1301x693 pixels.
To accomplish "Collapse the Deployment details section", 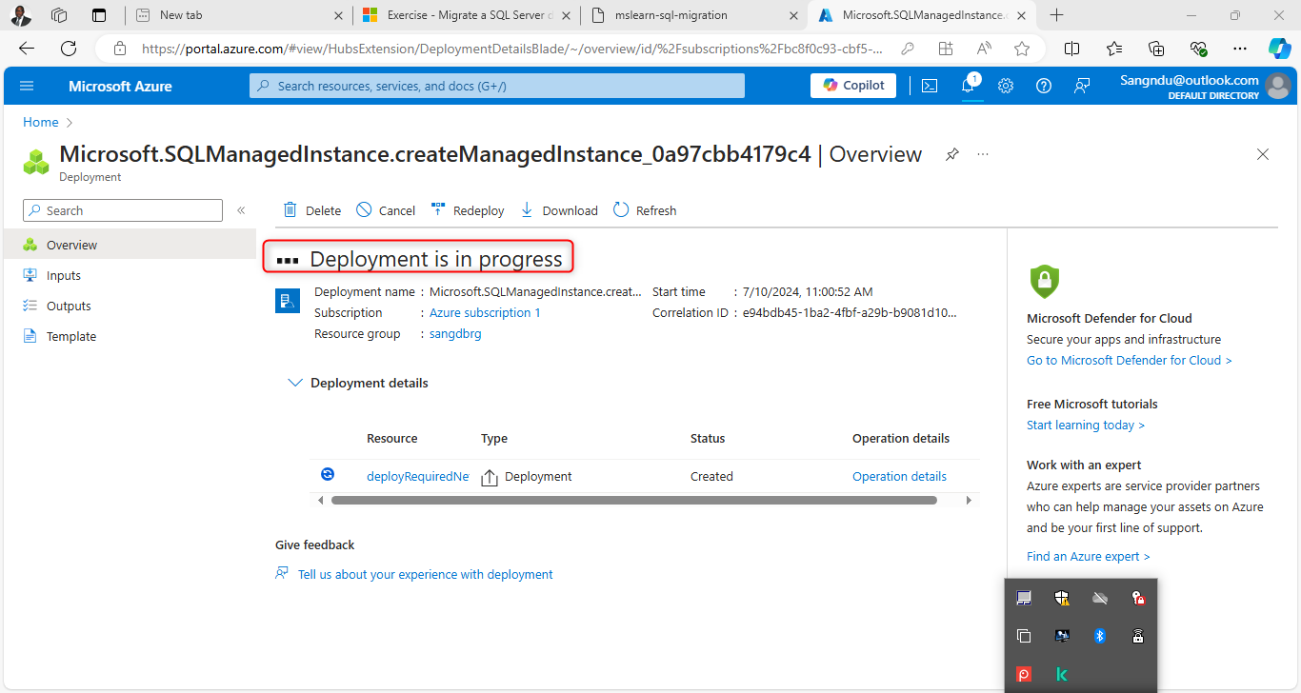I will (294, 383).
